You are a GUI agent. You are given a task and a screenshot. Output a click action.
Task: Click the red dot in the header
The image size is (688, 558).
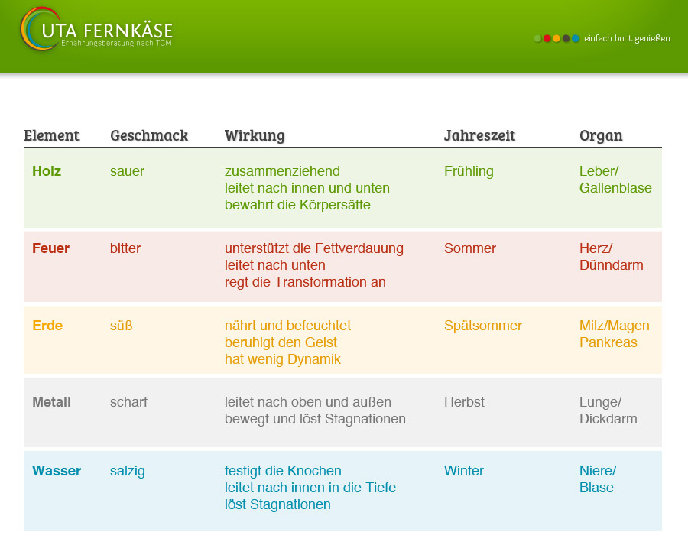[x=547, y=38]
